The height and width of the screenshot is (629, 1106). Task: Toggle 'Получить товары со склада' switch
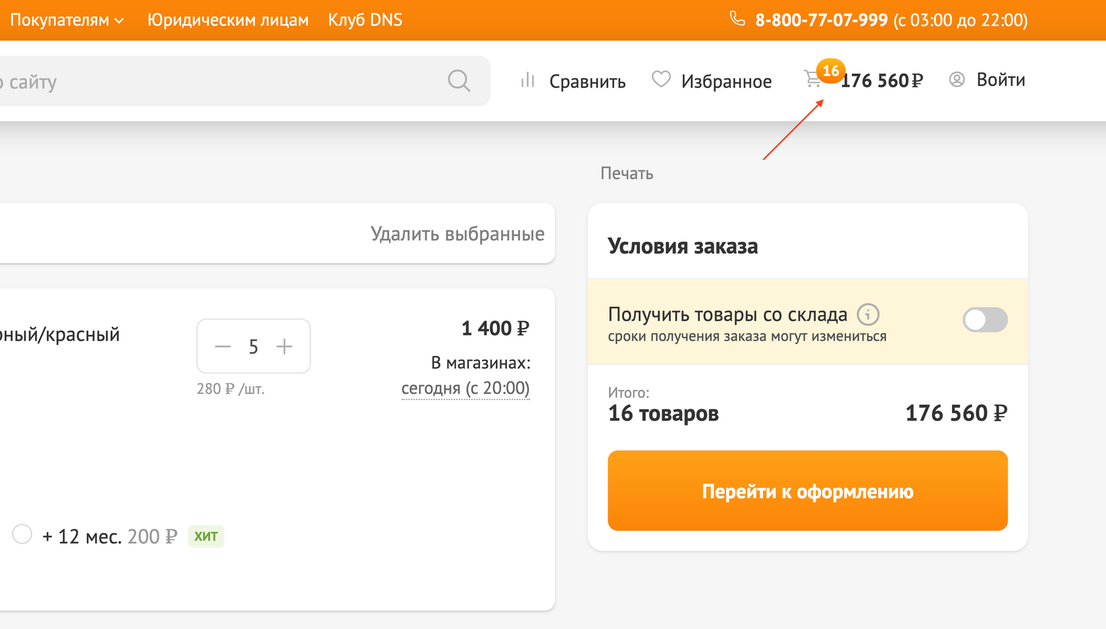[x=985, y=320]
